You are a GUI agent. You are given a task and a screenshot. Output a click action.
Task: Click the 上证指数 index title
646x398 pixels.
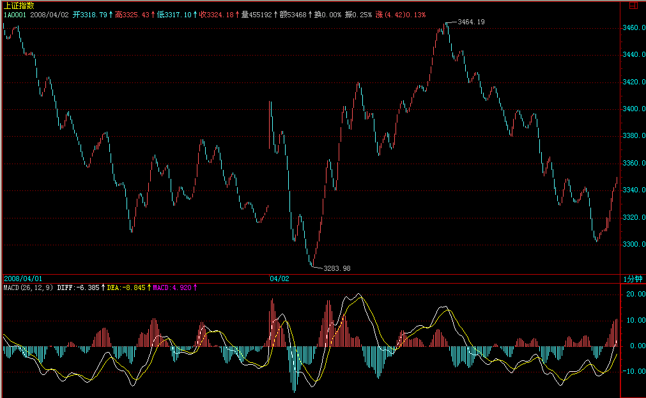point(19,5)
